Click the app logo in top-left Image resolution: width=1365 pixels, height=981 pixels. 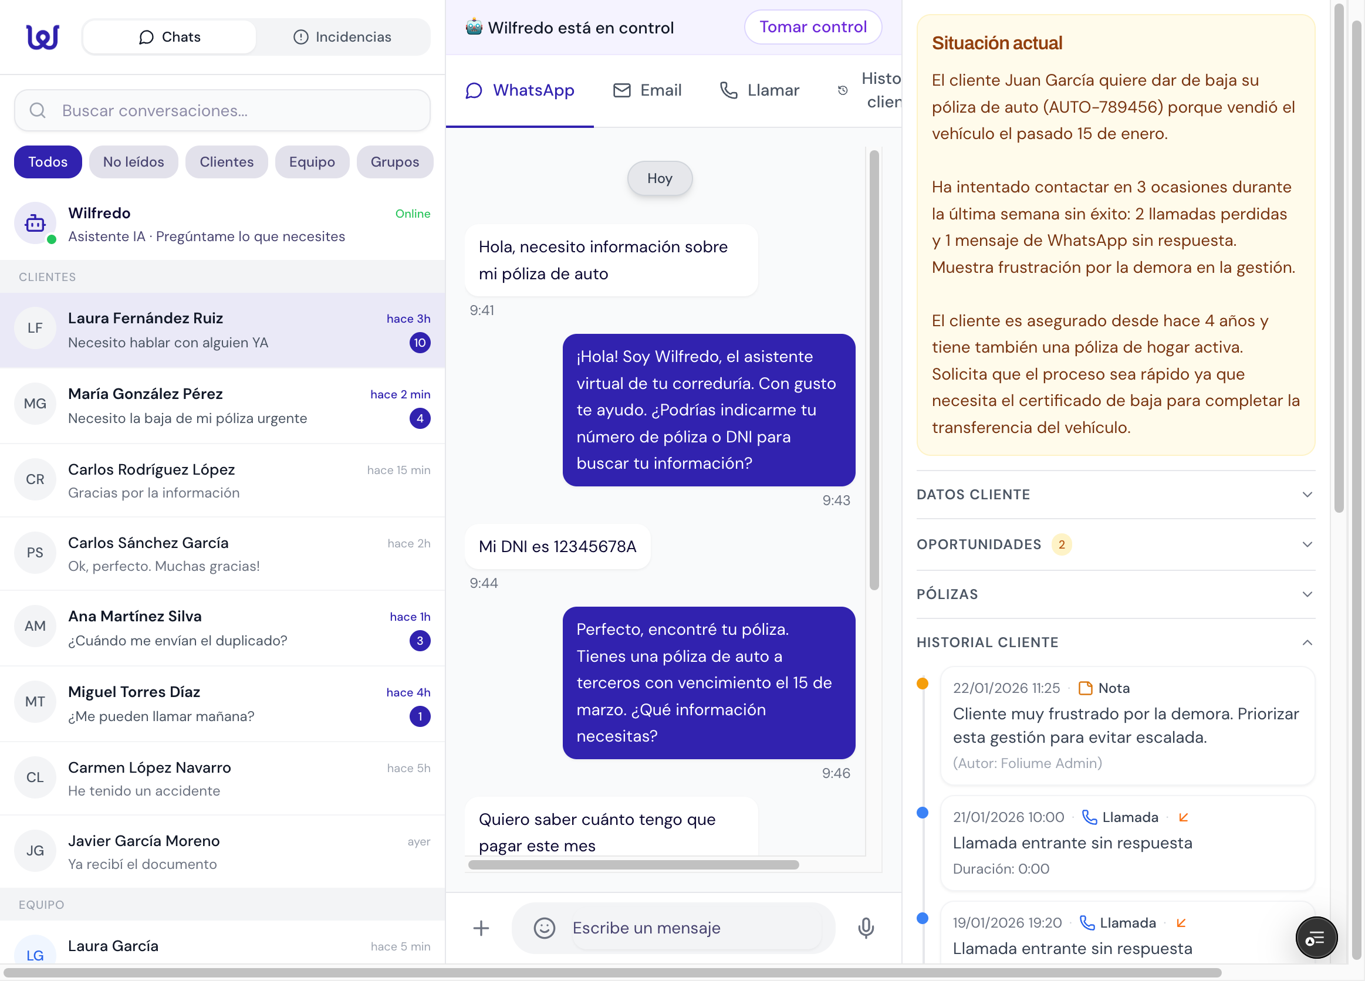[42, 37]
